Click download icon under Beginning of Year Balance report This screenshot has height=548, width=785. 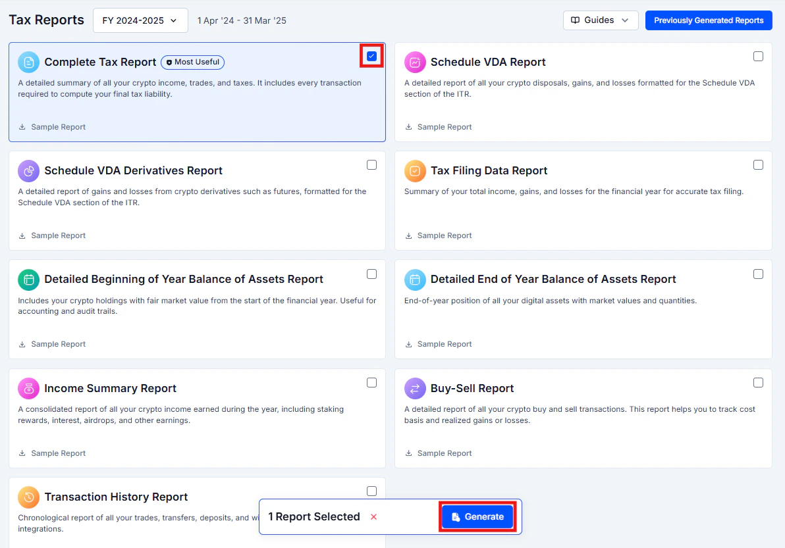22,345
